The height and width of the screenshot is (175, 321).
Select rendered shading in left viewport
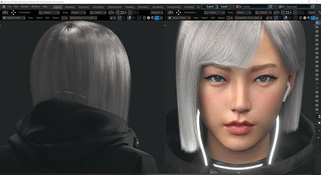157,18
